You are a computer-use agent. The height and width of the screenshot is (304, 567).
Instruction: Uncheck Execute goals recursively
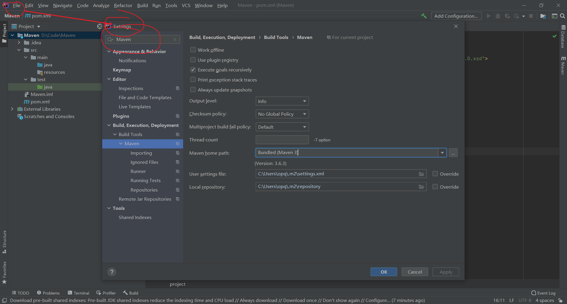coord(193,70)
